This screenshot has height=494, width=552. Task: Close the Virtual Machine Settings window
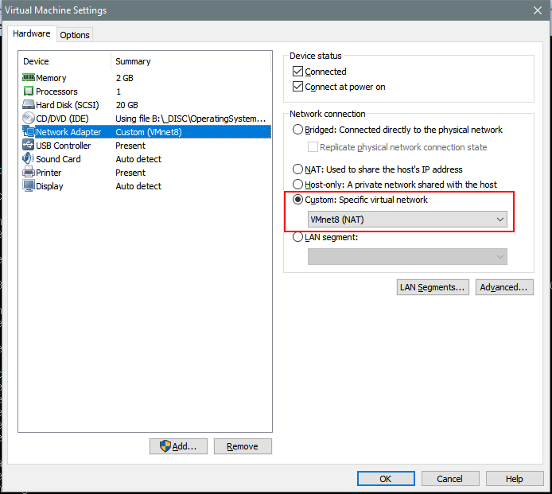pos(538,10)
